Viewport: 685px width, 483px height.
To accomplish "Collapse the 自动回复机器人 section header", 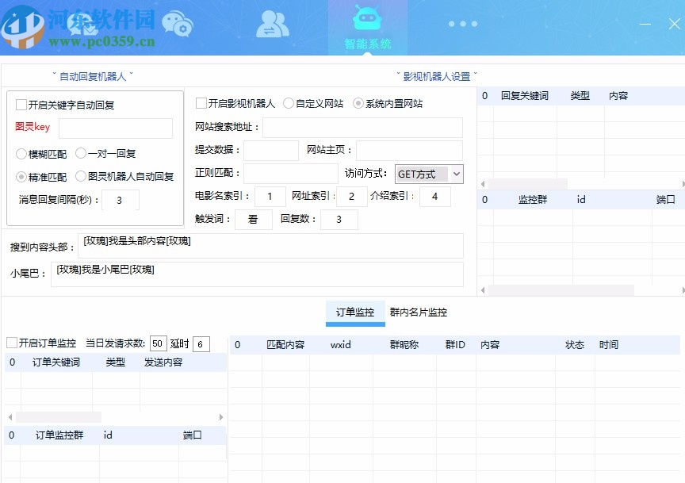I will pos(93,76).
